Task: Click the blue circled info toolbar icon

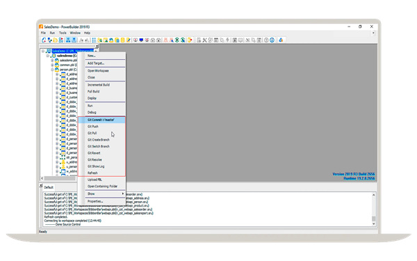Action: [x=272, y=40]
